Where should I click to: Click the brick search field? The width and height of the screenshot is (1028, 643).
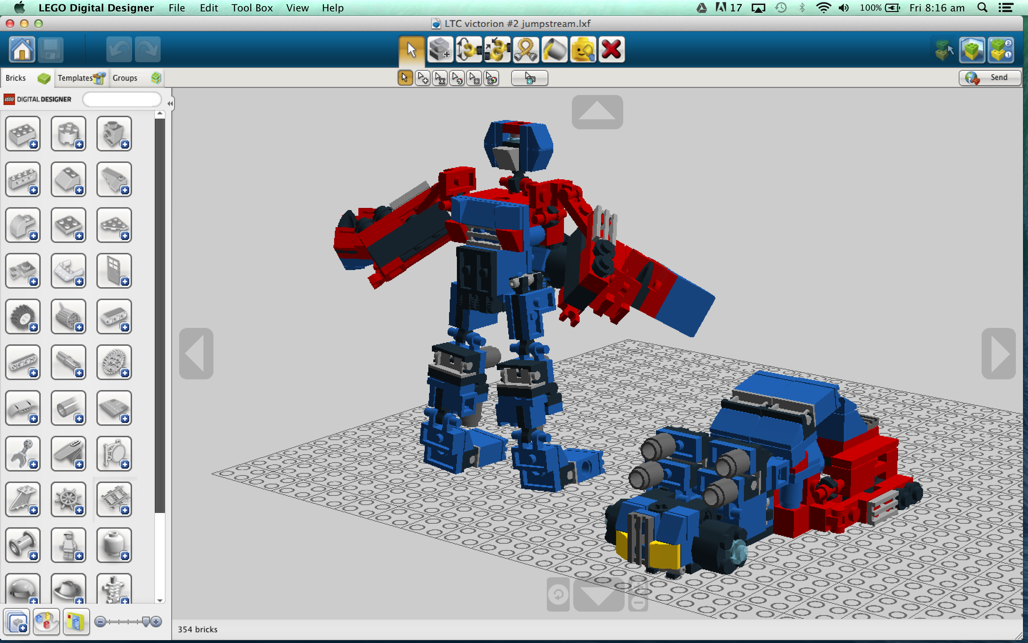click(x=122, y=100)
